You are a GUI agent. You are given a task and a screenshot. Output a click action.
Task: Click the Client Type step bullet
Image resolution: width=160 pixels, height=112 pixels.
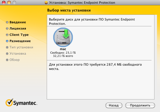tap(7, 35)
